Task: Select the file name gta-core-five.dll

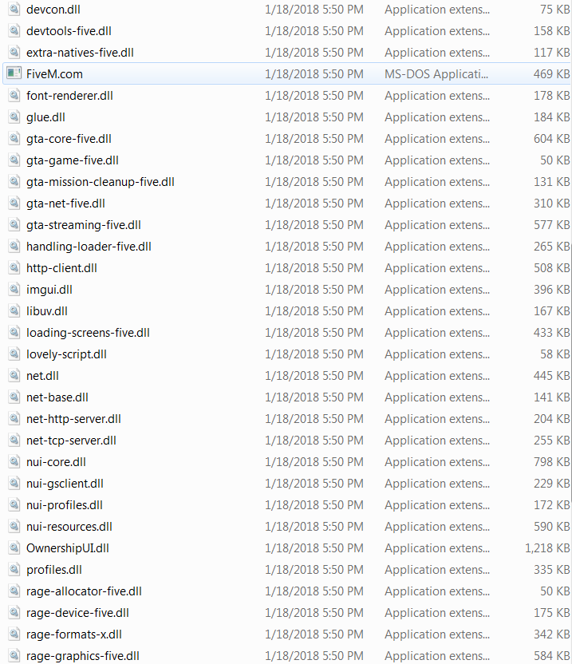Action: click(69, 139)
